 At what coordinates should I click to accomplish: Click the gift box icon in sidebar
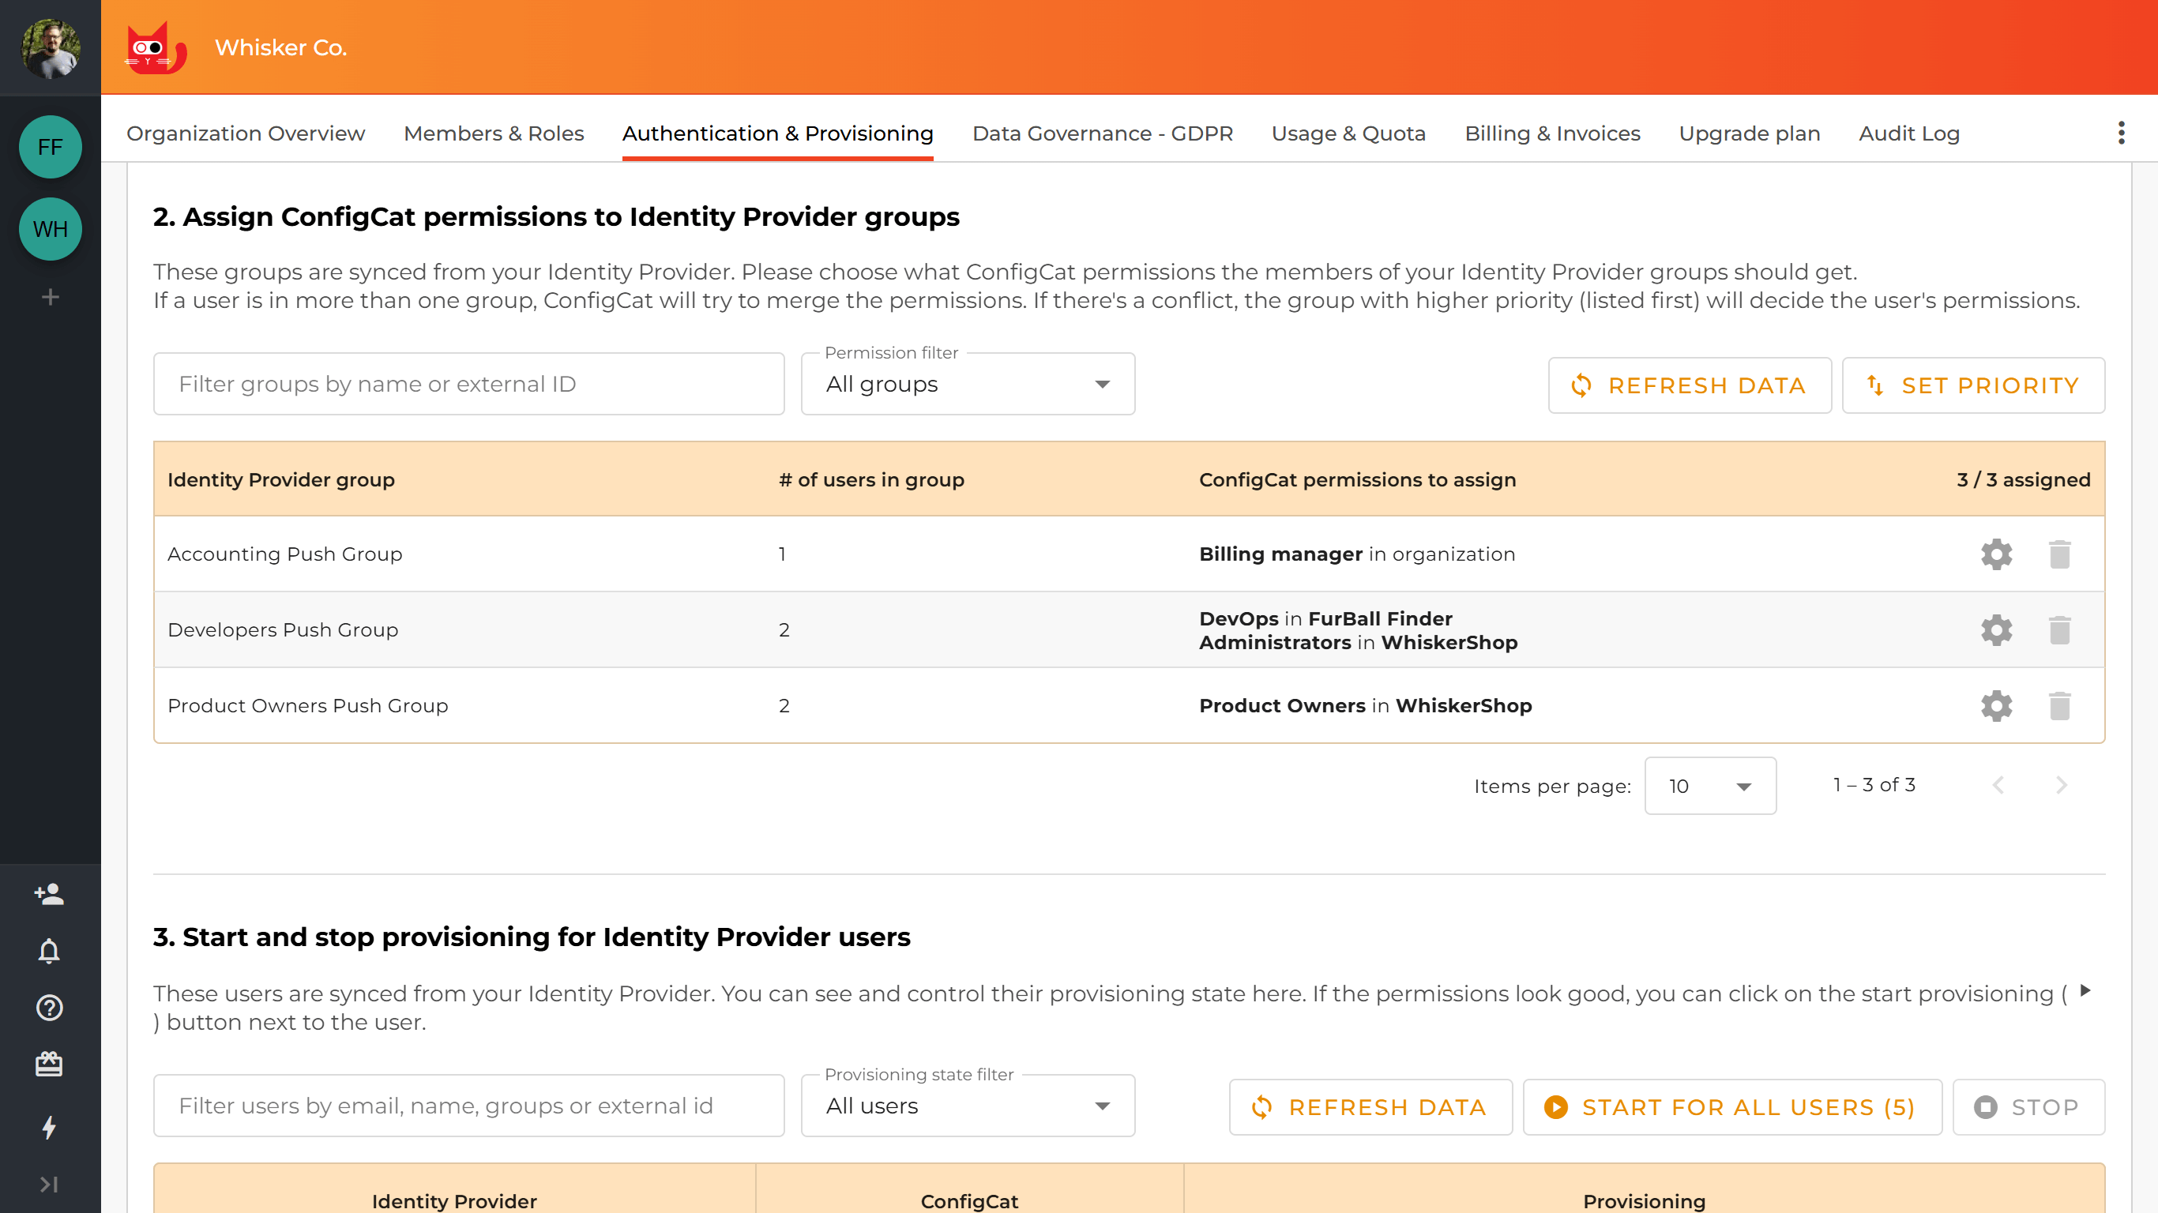pyautogui.click(x=50, y=1065)
